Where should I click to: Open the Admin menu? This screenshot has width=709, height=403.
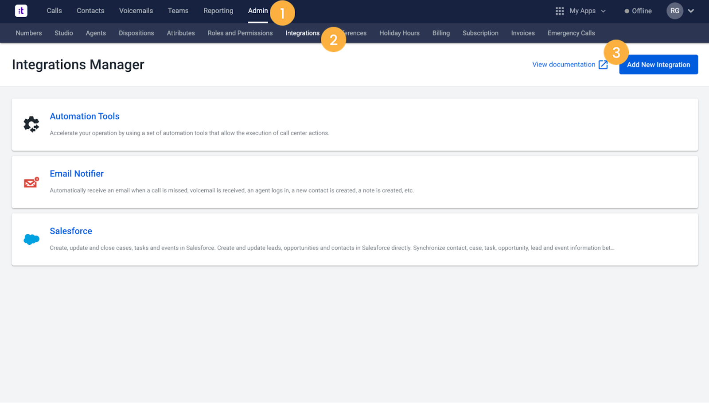click(258, 11)
